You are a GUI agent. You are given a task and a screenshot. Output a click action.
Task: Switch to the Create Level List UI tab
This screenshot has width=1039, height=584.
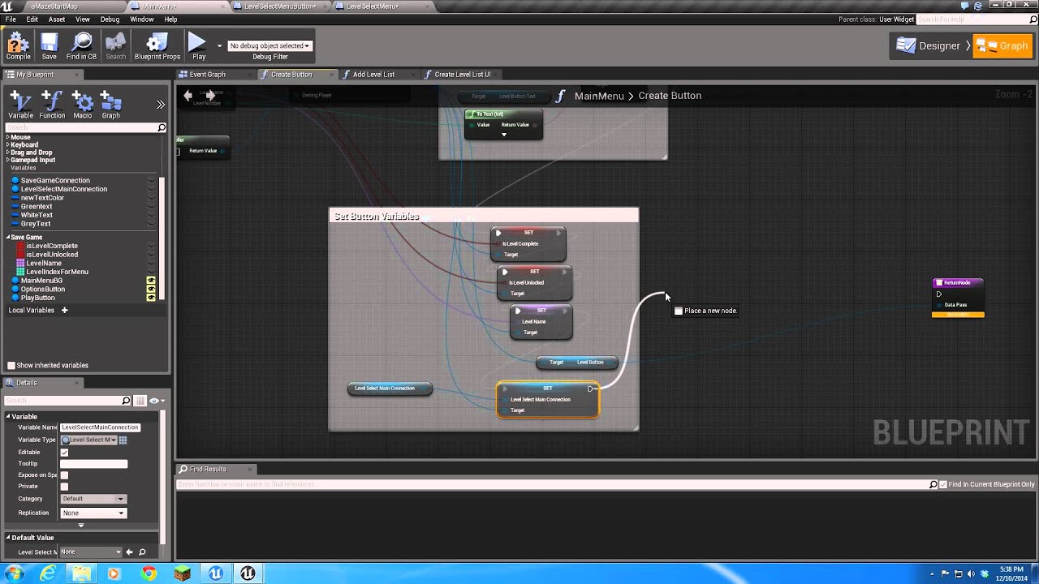[x=463, y=75]
